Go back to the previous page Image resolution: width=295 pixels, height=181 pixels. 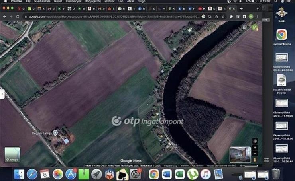click(x=4, y=16)
